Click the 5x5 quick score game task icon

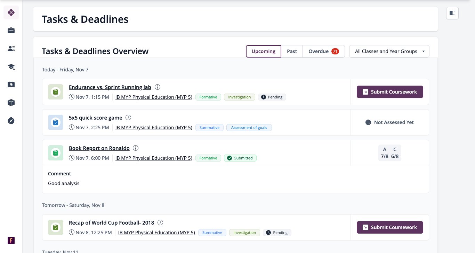(56, 122)
